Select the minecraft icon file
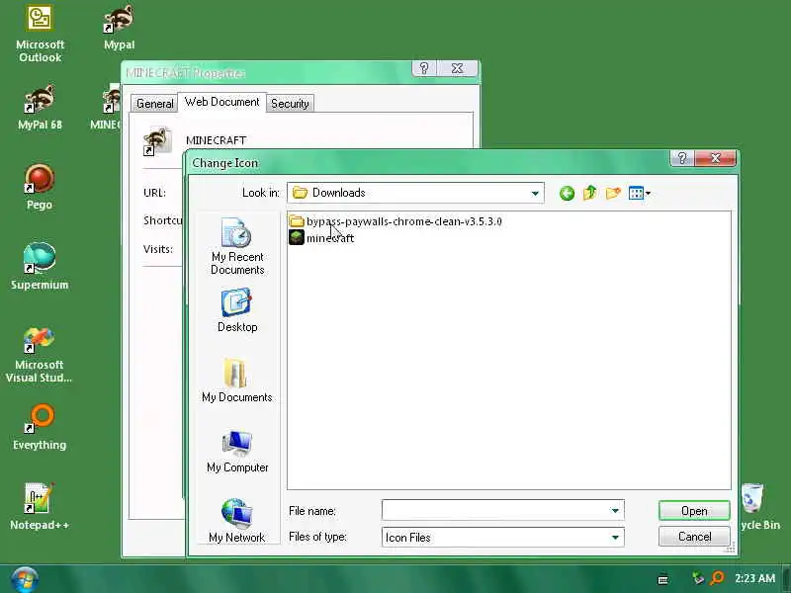The height and width of the screenshot is (593, 791). point(322,237)
